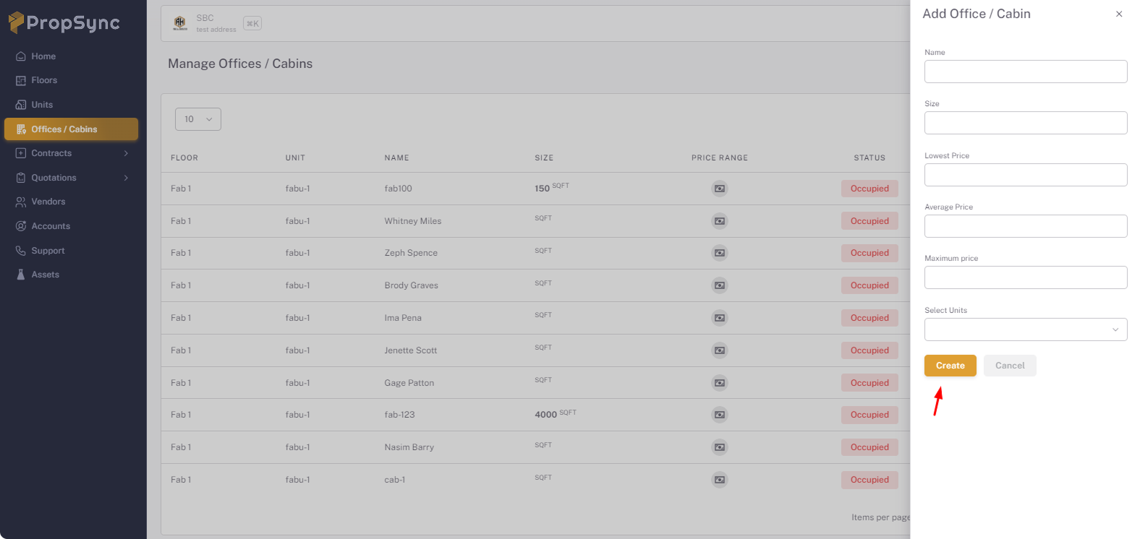Click Occupied status for fab-123
This screenshot has height=539, width=1140.
click(x=869, y=415)
